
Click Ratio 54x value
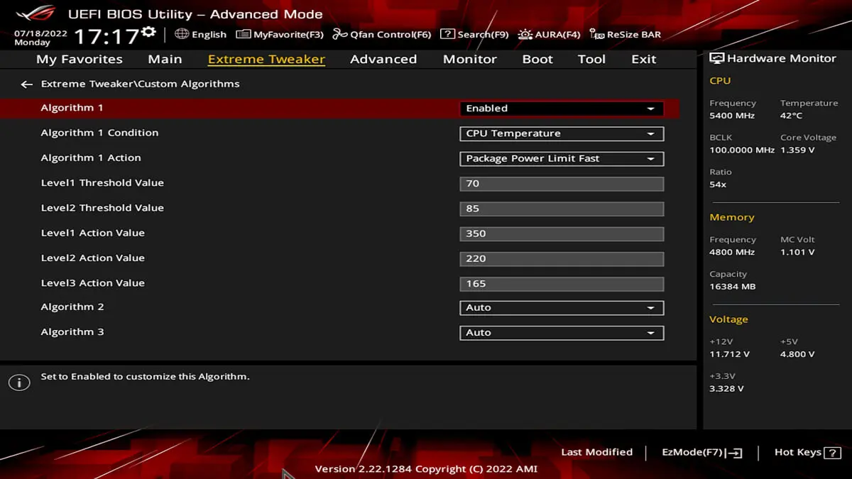[718, 184]
